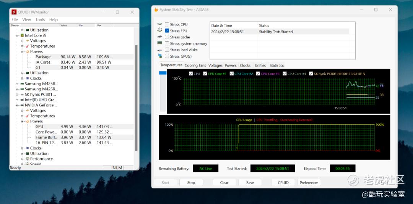The width and height of the screenshot is (413, 204).
Task: Click the gauge icon beside Performance
Action: coord(28,159)
